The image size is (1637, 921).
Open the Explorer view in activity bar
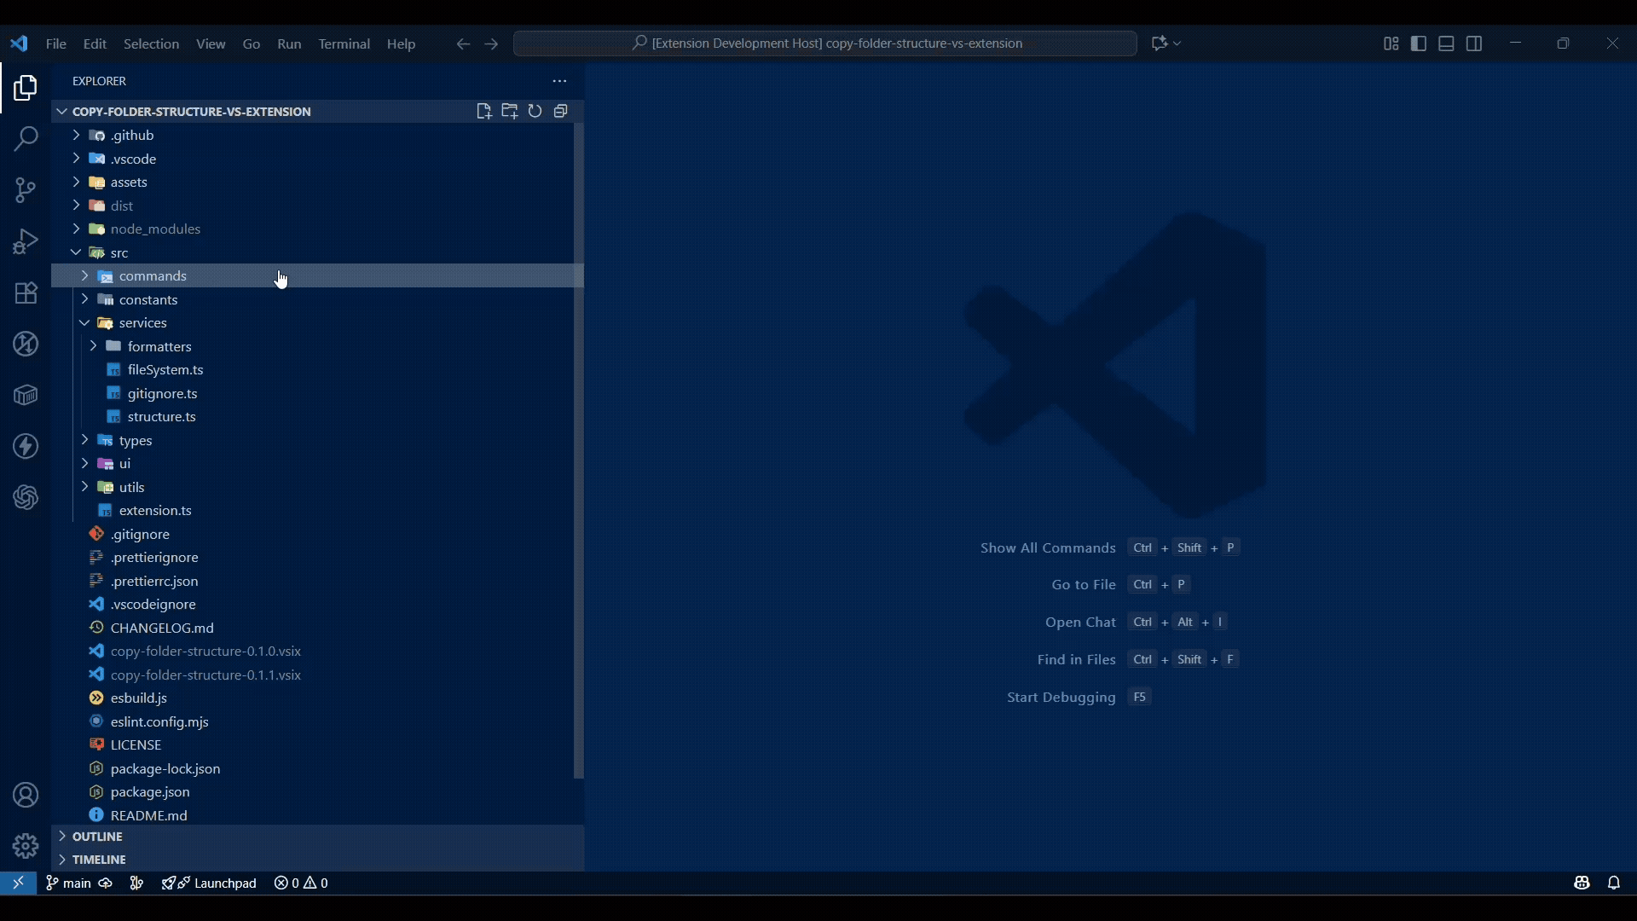coord(26,88)
